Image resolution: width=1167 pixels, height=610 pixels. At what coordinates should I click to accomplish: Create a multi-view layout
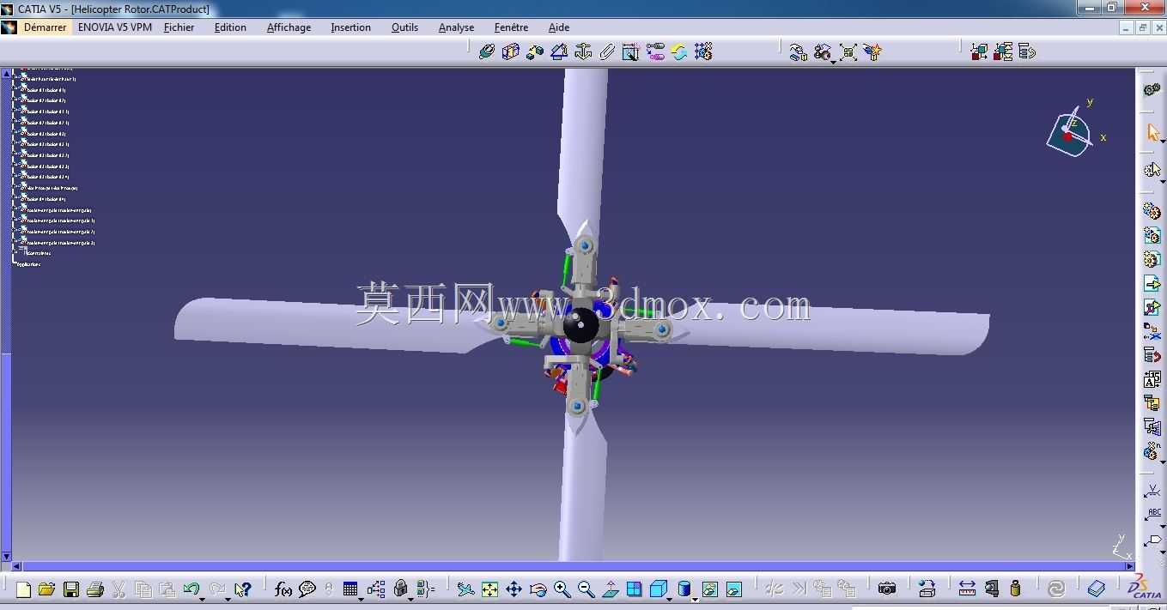pyautogui.click(x=634, y=589)
